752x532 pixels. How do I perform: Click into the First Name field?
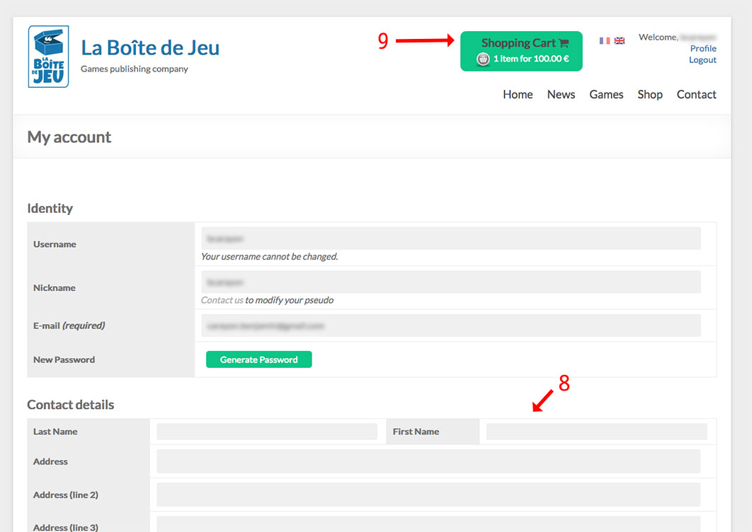click(x=596, y=432)
